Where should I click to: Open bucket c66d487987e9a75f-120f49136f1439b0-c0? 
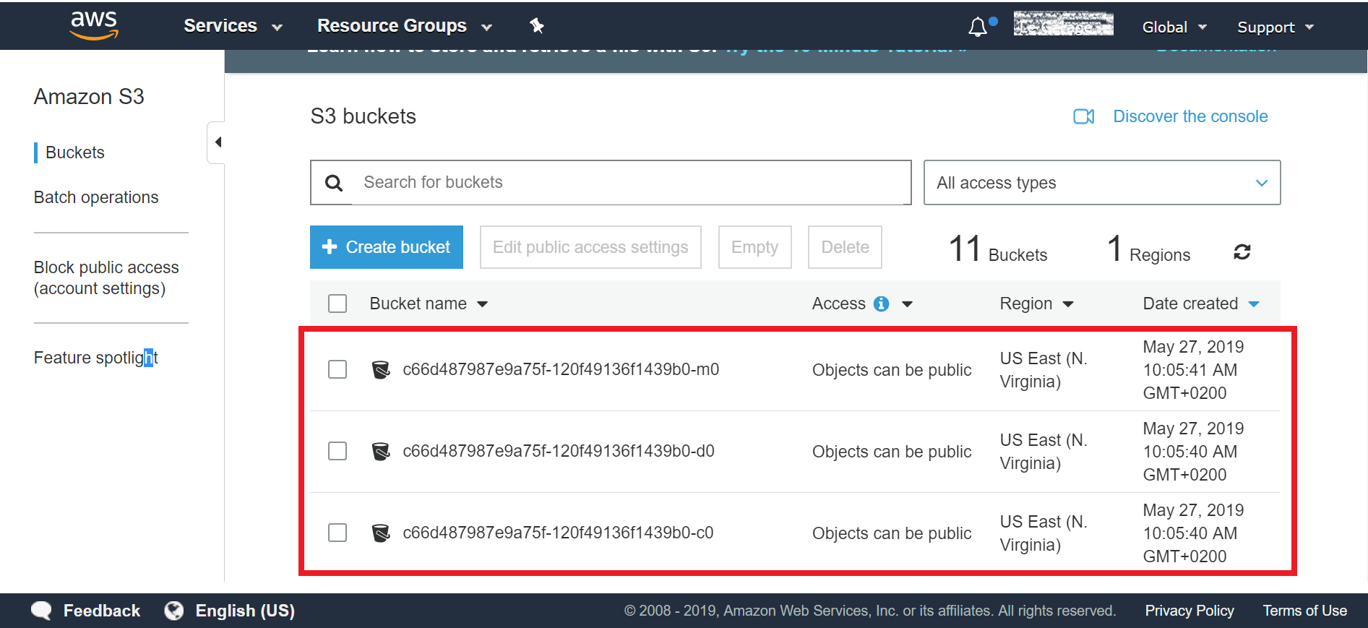tap(558, 533)
